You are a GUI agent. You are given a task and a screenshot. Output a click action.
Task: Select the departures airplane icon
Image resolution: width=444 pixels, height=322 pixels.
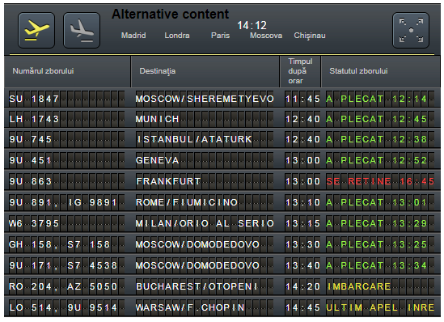coord(36,30)
